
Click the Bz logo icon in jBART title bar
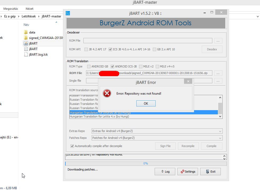coord(68,13)
